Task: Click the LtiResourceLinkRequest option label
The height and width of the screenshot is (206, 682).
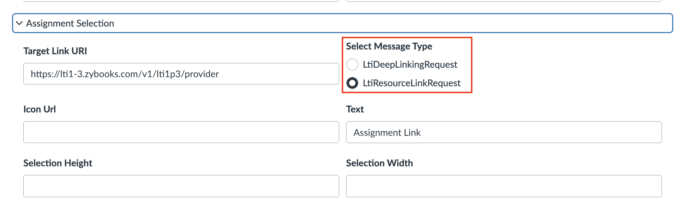Action: [x=411, y=83]
